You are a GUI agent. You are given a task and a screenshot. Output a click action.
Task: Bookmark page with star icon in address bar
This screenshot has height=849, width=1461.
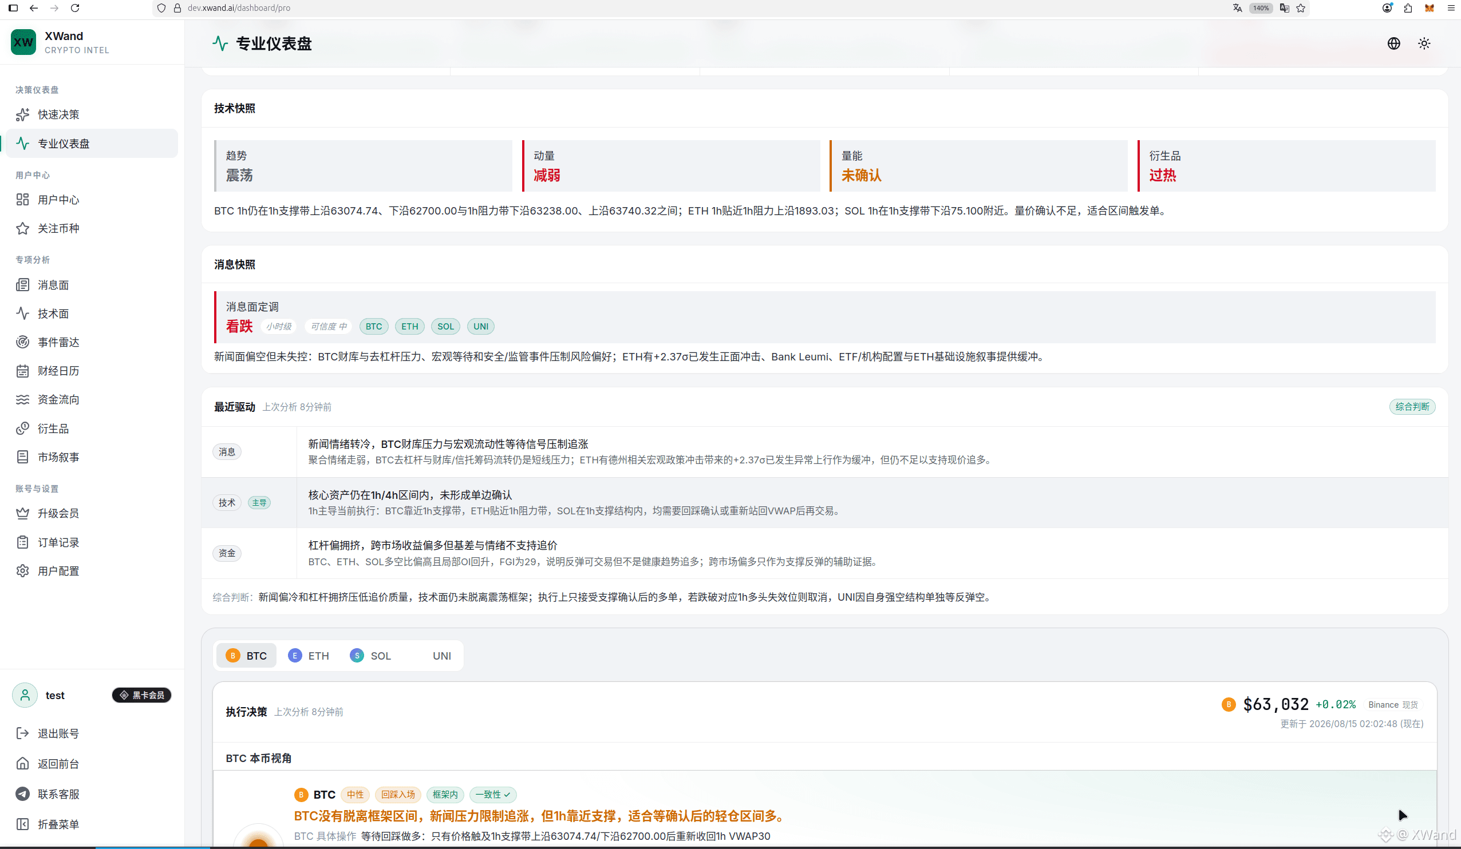(1301, 8)
